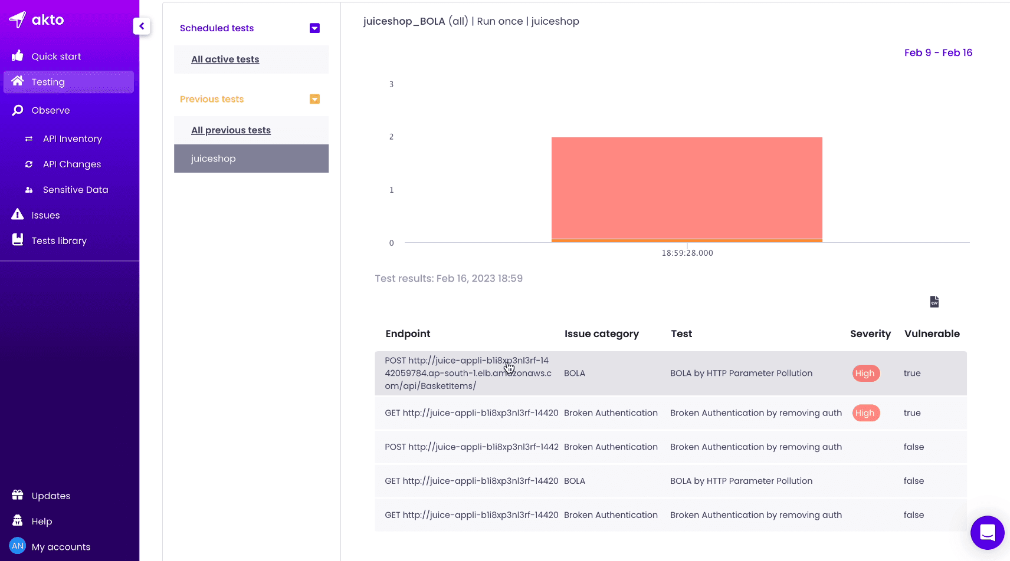Click the All previous tests link

[231, 130]
